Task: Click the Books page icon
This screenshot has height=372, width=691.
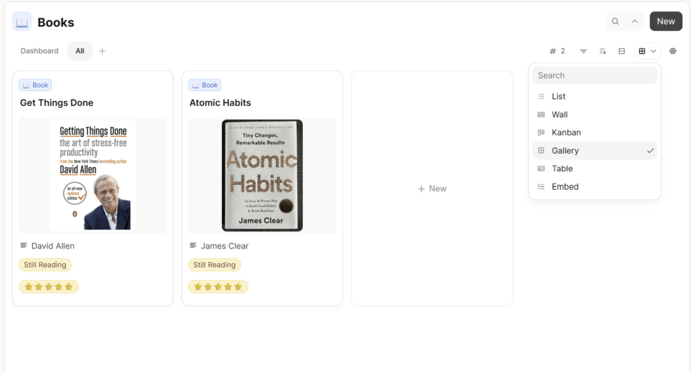Action: coord(22,22)
